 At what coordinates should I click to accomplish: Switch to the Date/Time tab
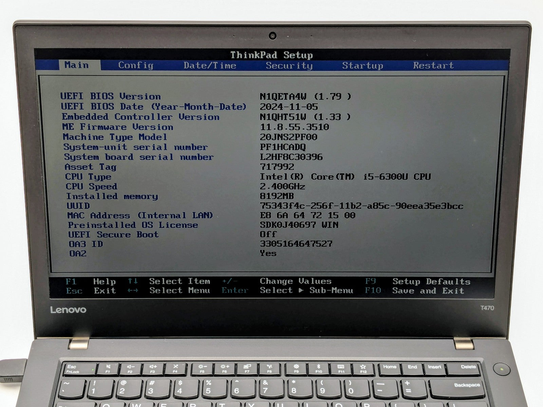click(x=210, y=65)
